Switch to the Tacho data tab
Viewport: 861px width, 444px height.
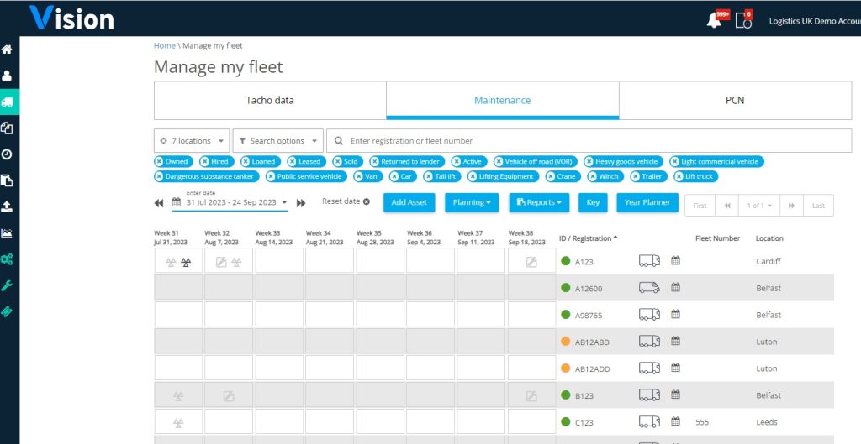click(x=270, y=101)
